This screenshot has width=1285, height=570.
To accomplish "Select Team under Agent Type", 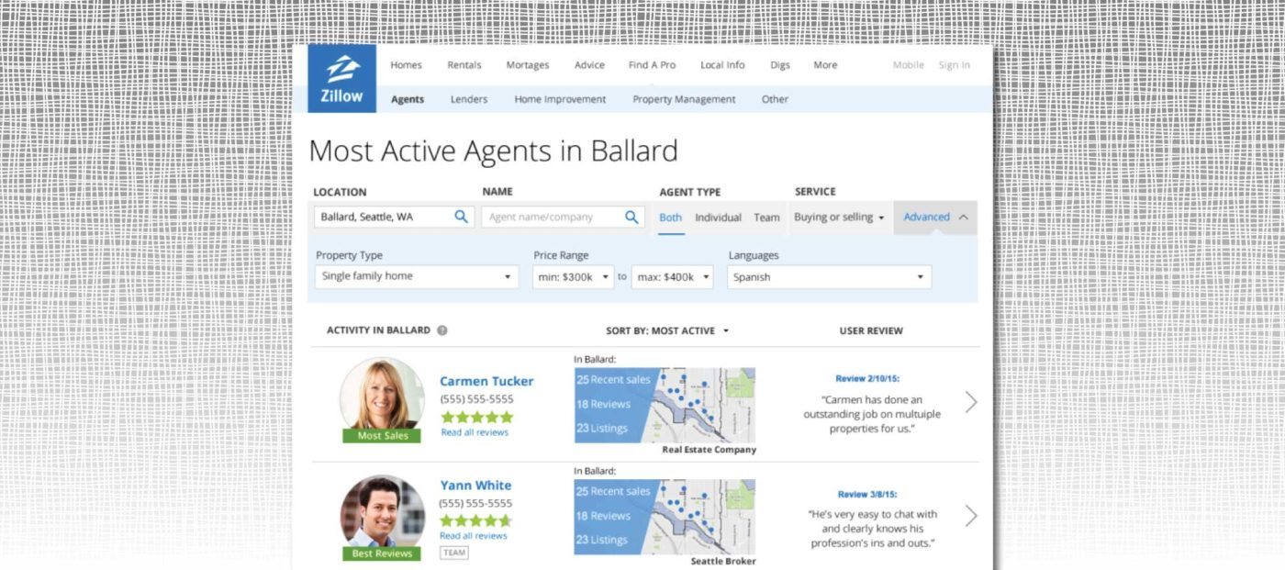I will [x=766, y=218].
